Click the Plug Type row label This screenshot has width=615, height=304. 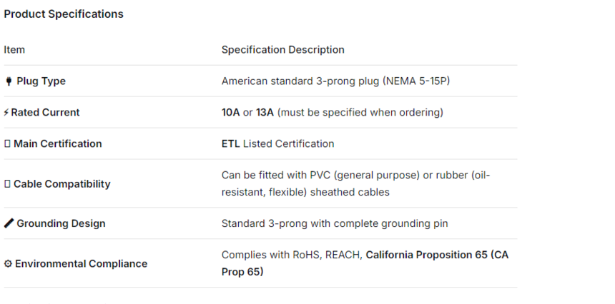41,81
